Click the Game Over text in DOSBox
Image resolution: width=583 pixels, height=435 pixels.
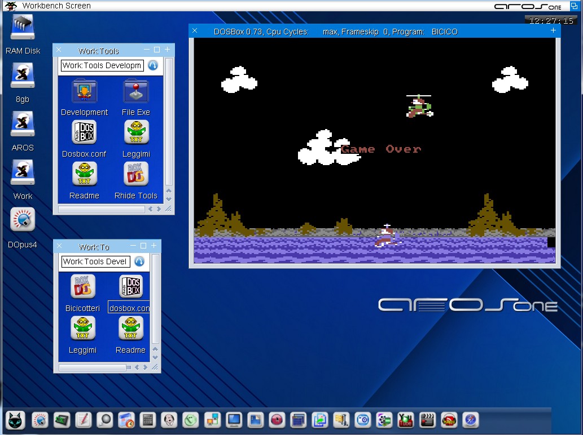[x=381, y=149]
